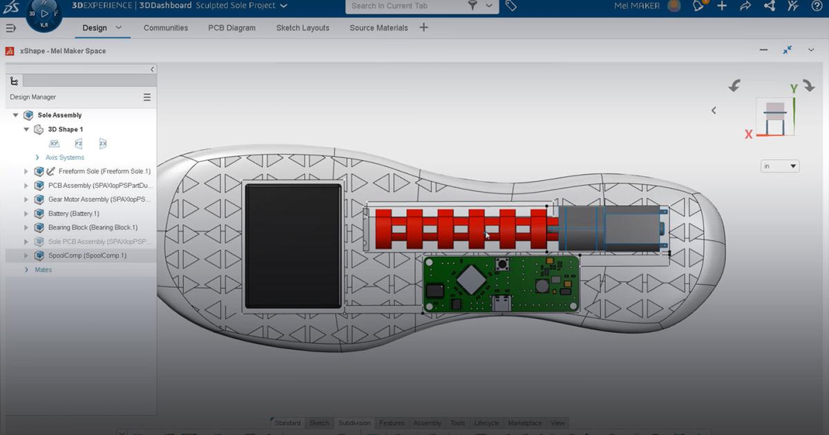This screenshot has width=829, height=435.
Task: Click the tag icon beside search
Action: coord(511,6)
